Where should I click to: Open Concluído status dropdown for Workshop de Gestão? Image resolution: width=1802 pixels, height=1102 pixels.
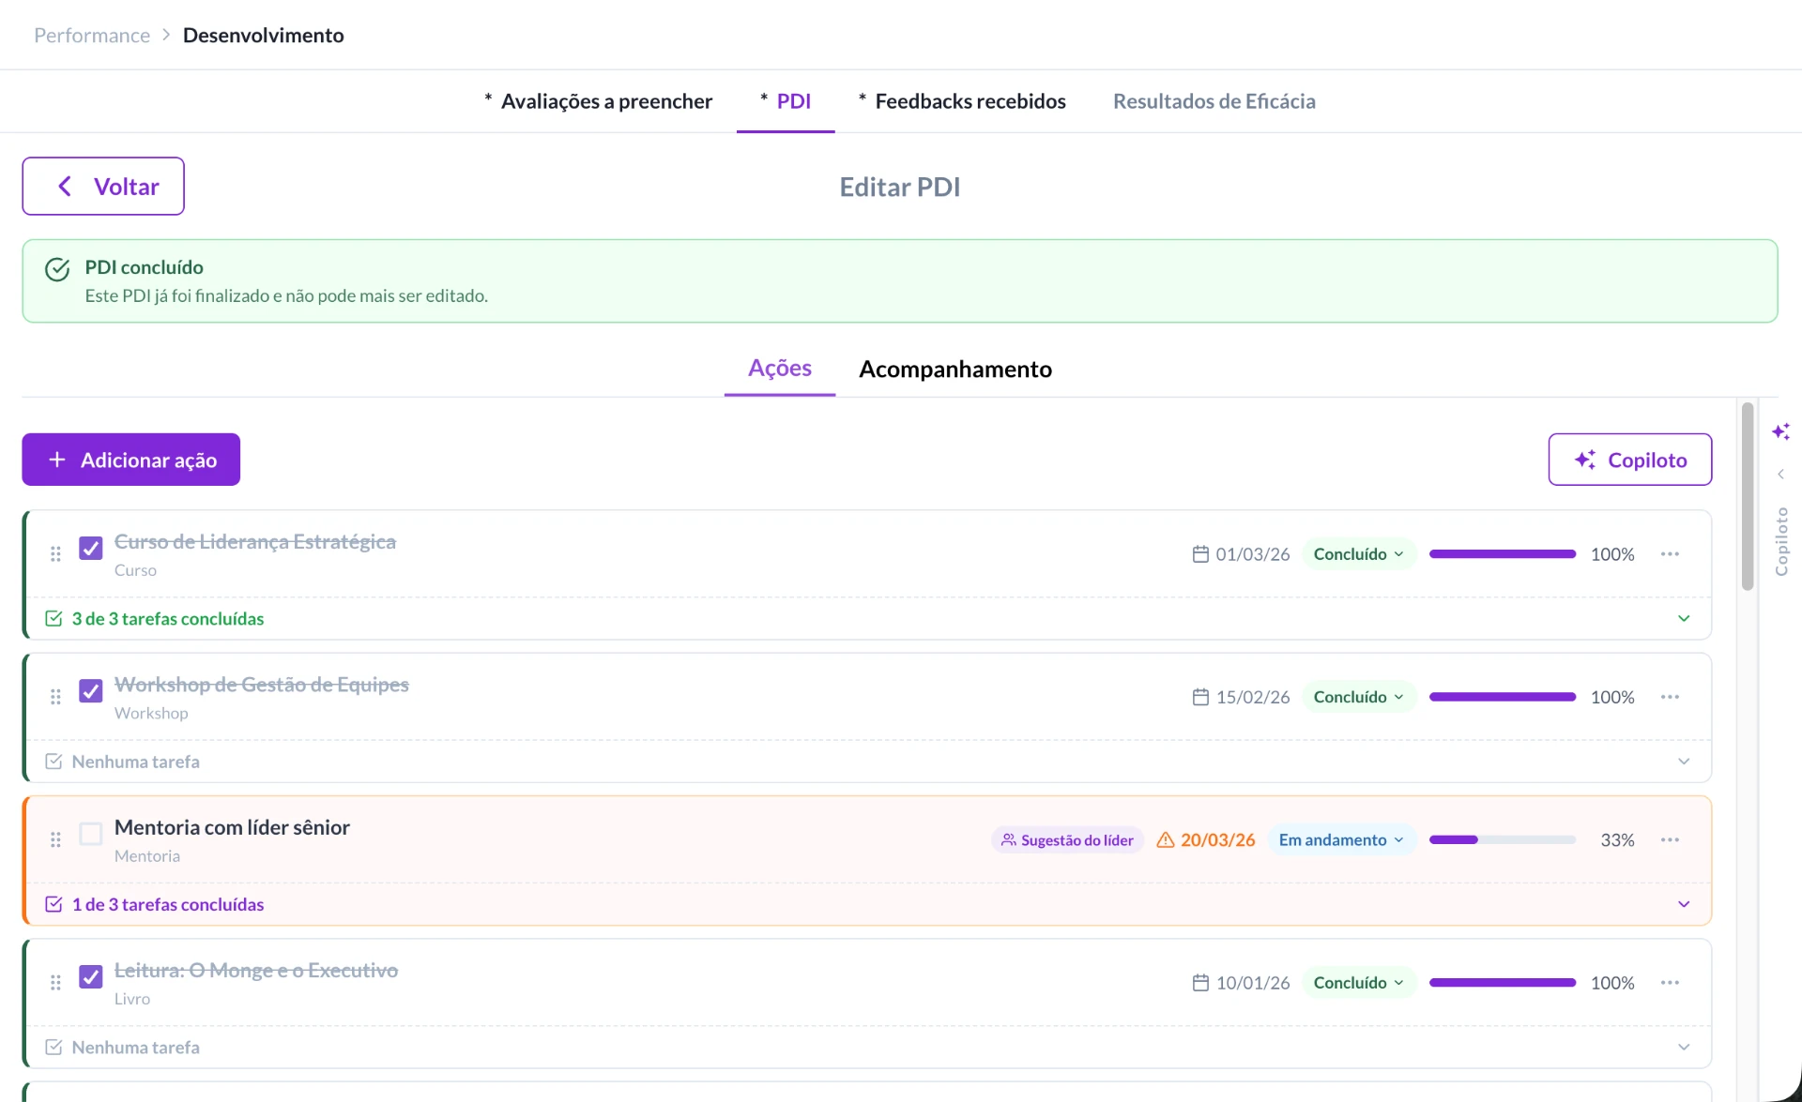pos(1358,697)
